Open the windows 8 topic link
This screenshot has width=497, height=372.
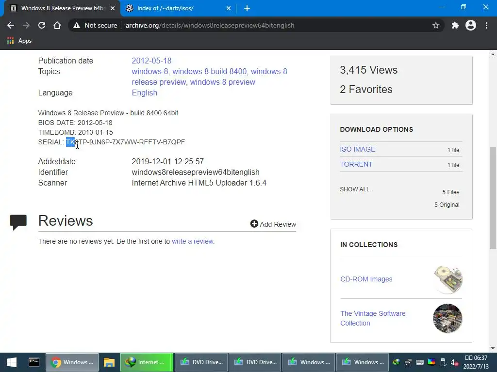(x=149, y=72)
